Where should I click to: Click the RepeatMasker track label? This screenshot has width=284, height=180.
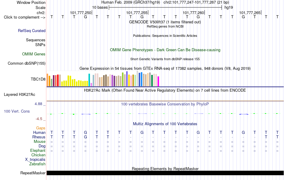33,173
